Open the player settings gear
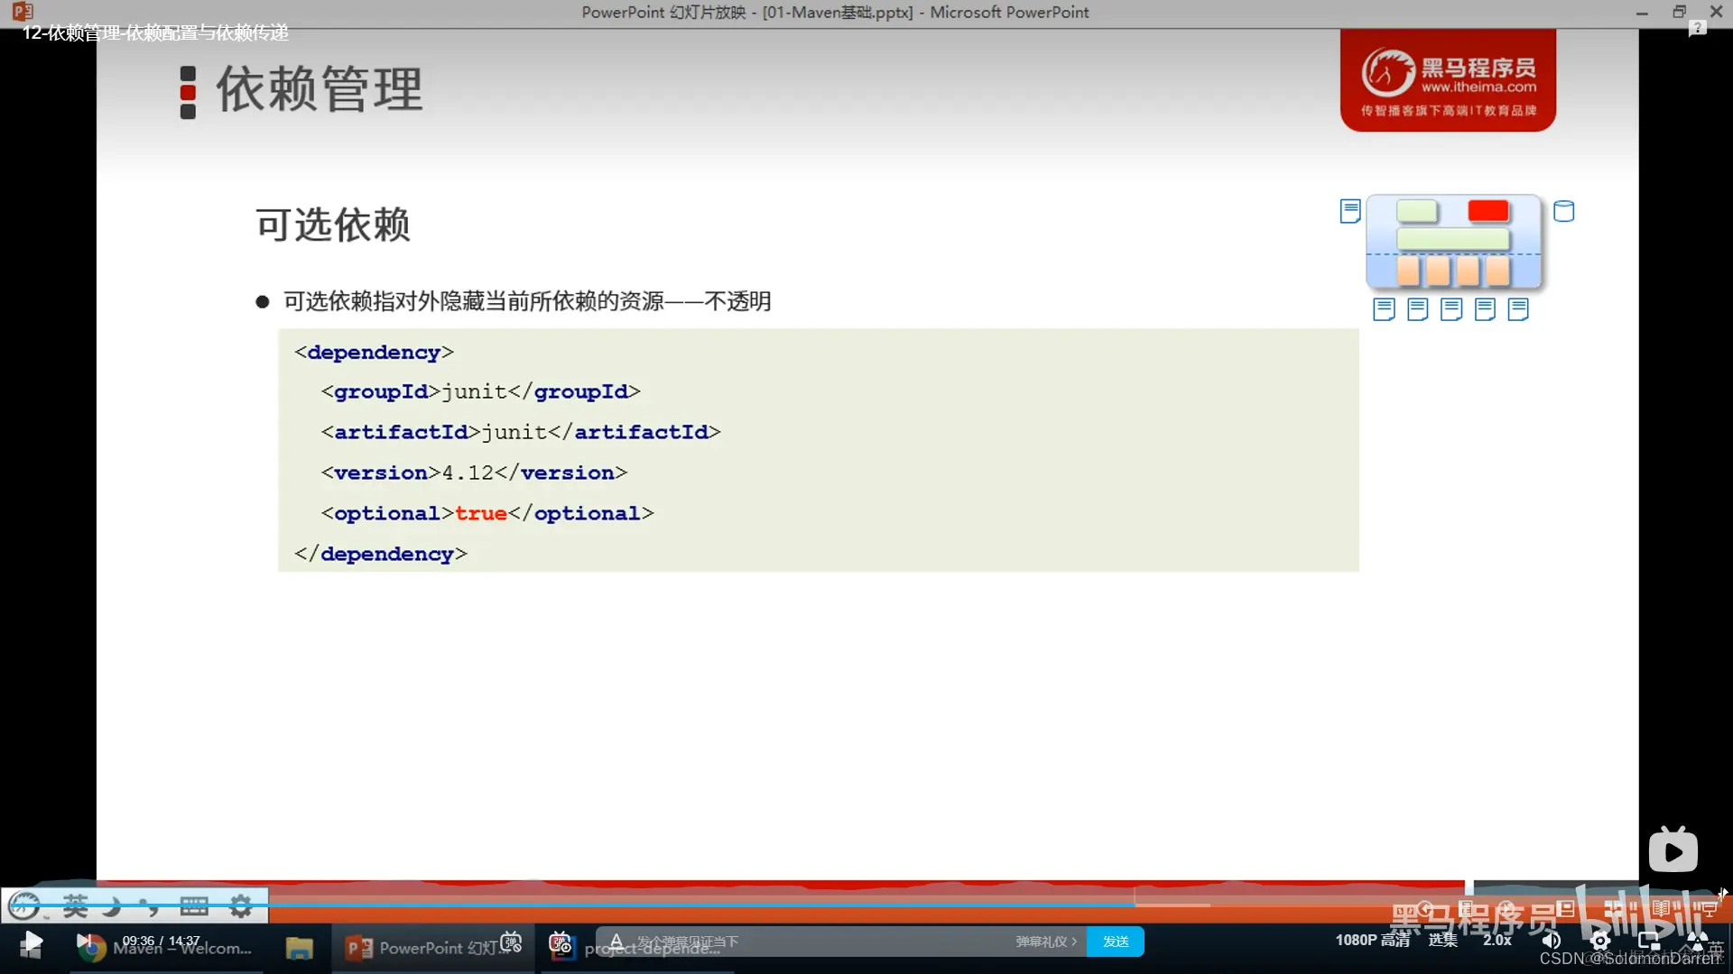Screen dimensions: 1733x974 (x=1600, y=941)
